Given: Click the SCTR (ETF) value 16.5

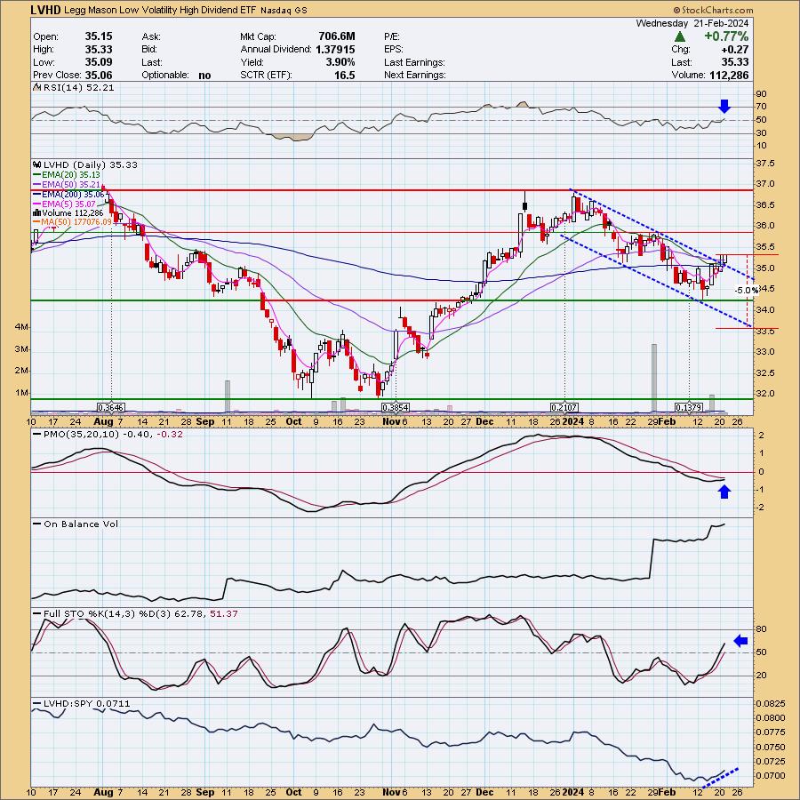Looking at the screenshot, I should (345, 75).
